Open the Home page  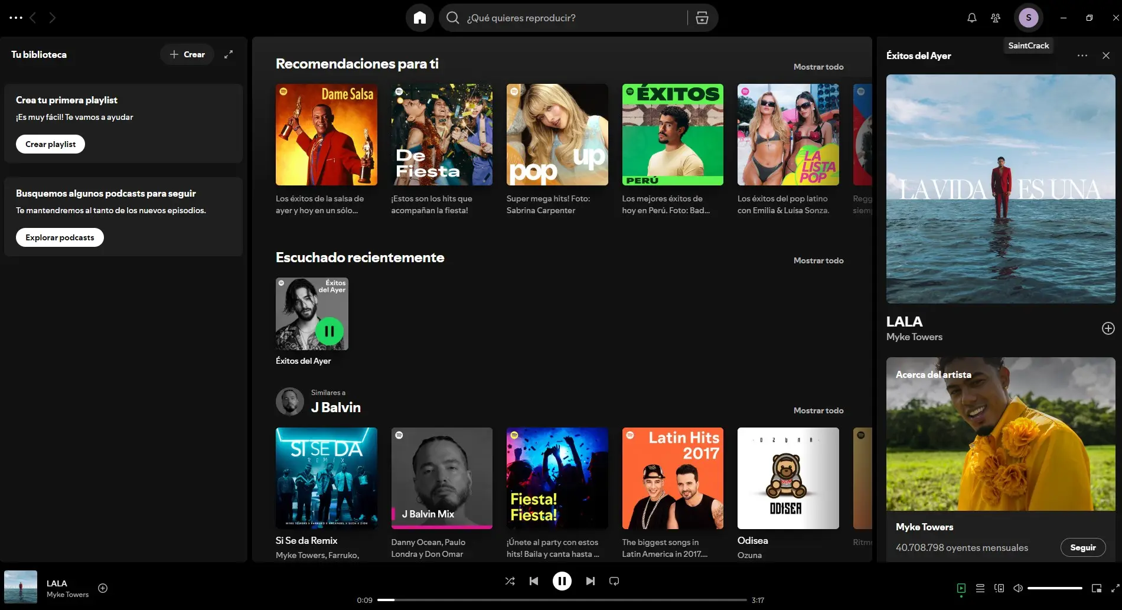point(419,17)
